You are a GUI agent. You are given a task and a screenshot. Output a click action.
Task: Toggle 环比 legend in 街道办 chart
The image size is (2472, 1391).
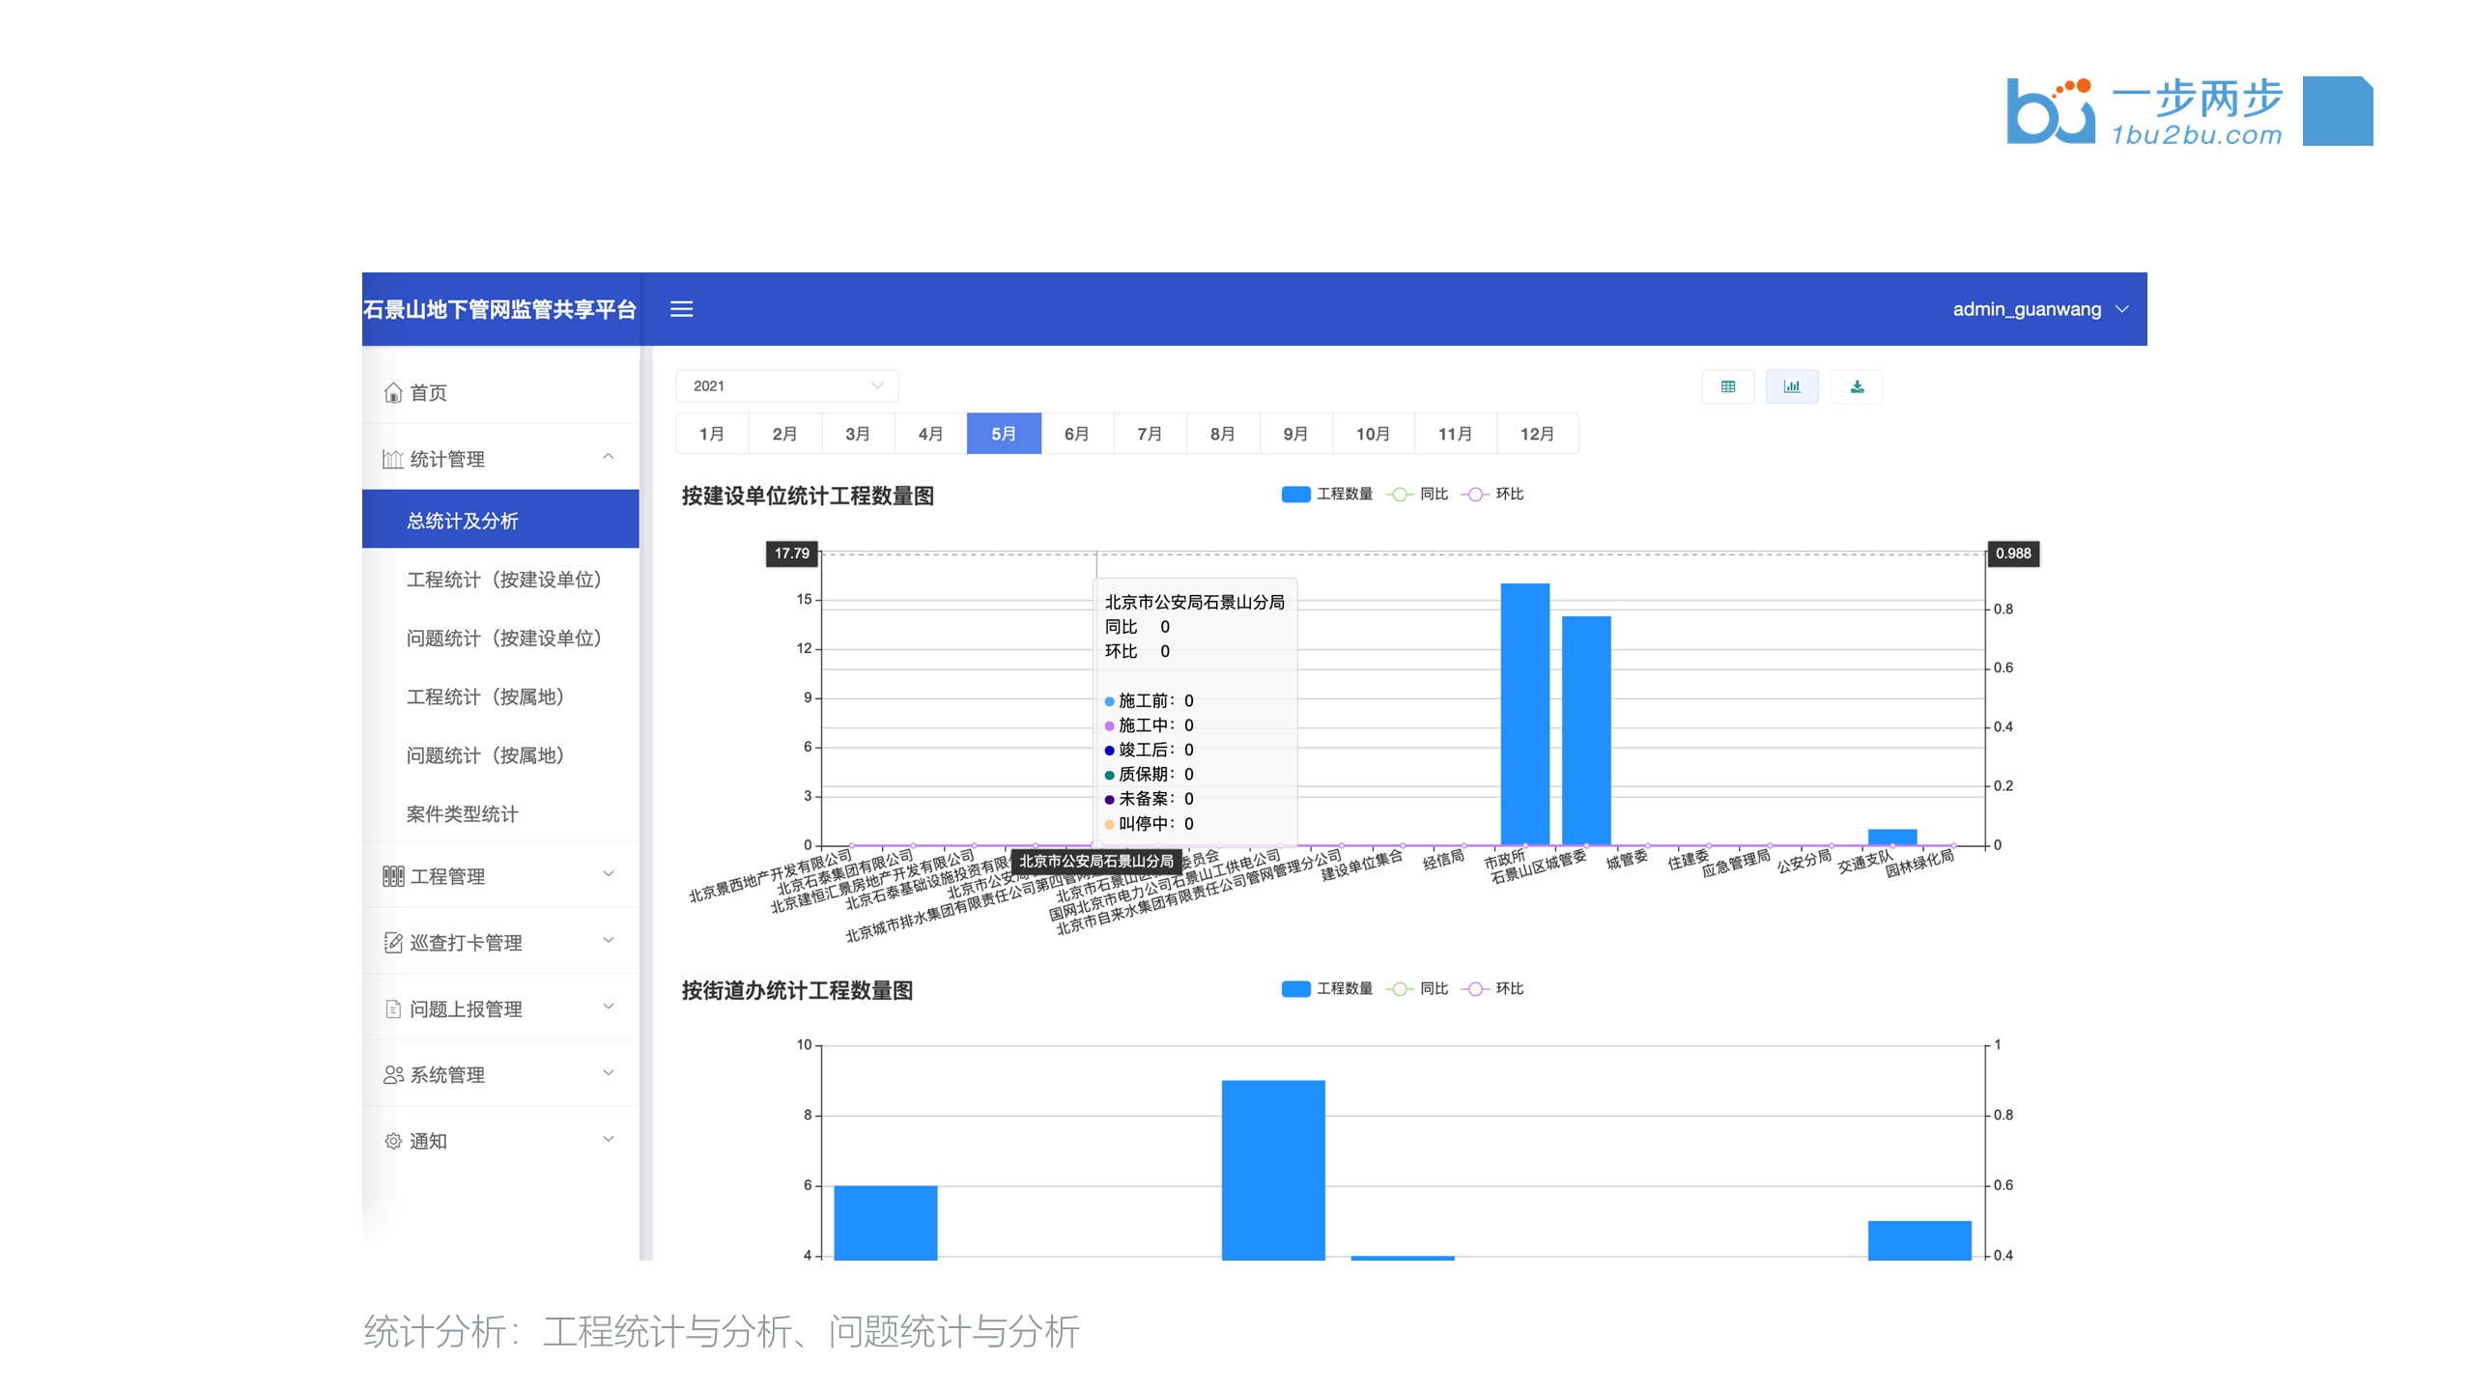[x=1492, y=988]
